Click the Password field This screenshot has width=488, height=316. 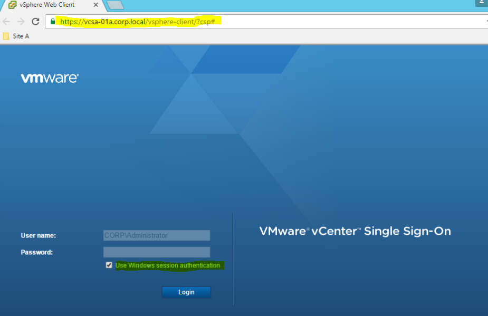tap(157, 252)
